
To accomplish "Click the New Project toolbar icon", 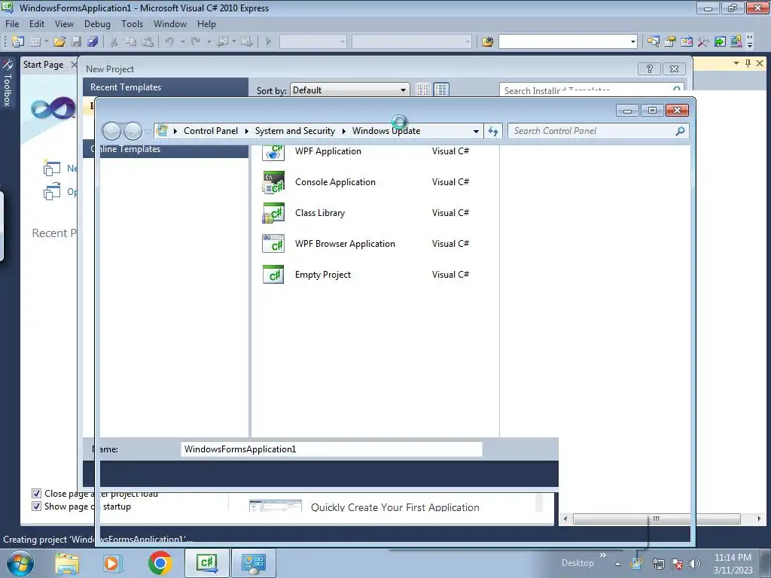I will coord(18,42).
